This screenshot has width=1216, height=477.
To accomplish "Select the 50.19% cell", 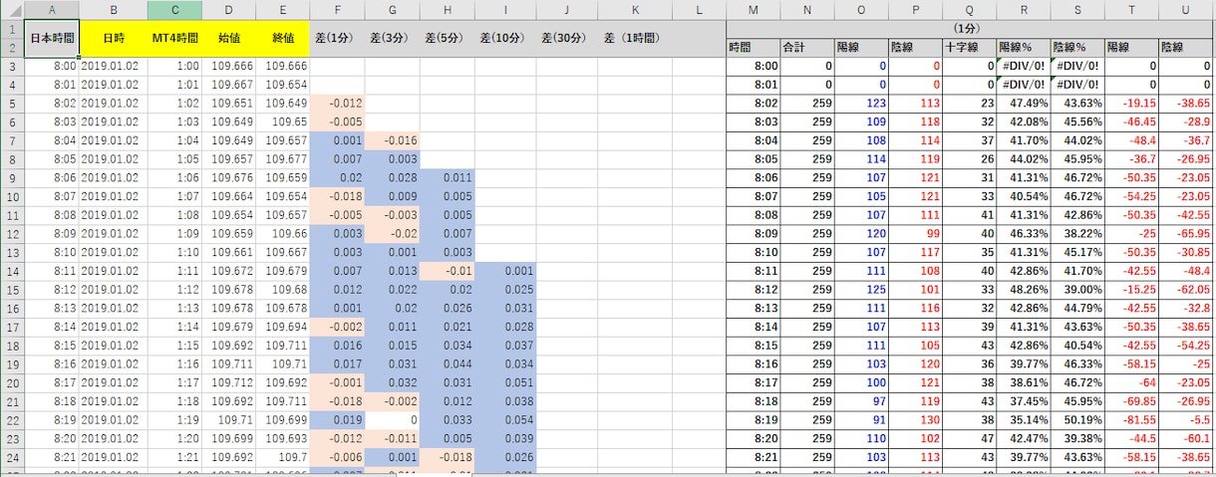I will pos(1076,420).
